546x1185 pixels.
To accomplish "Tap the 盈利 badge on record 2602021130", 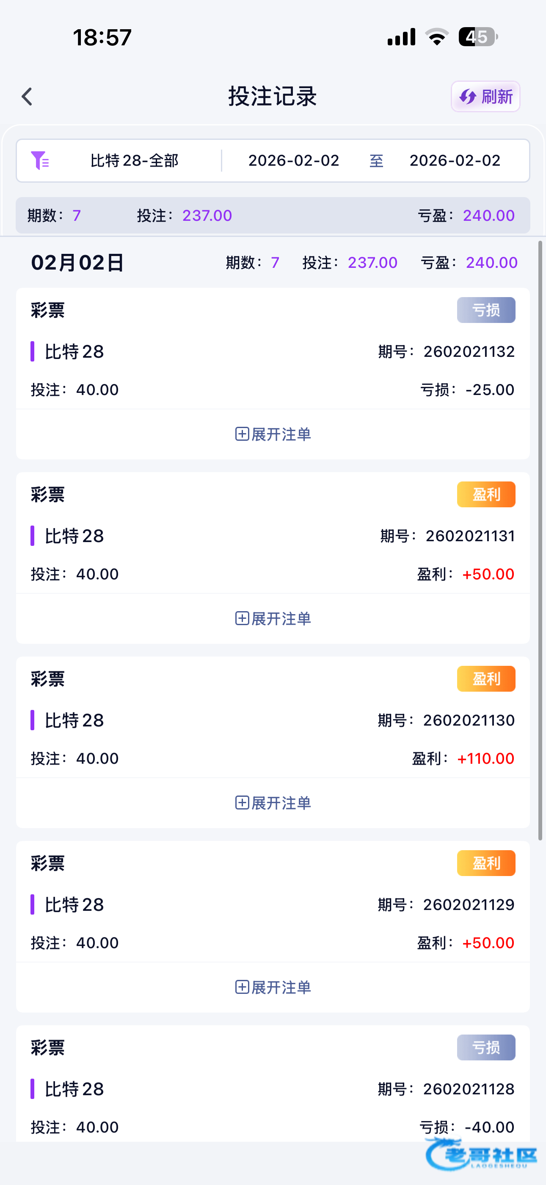I will pos(486,679).
